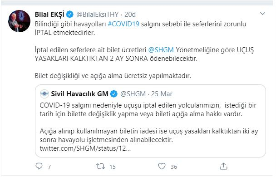Image resolution: width=276 pixels, height=177 pixels.
Task: Follow the twitter.com/SHGM/status link
Action: point(85,148)
